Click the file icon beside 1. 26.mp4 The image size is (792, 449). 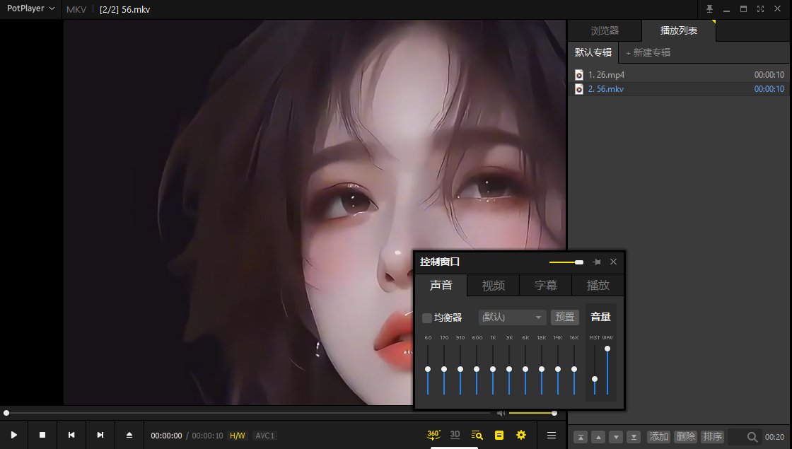coord(579,75)
